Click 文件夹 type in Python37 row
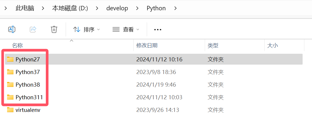 click(216, 72)
